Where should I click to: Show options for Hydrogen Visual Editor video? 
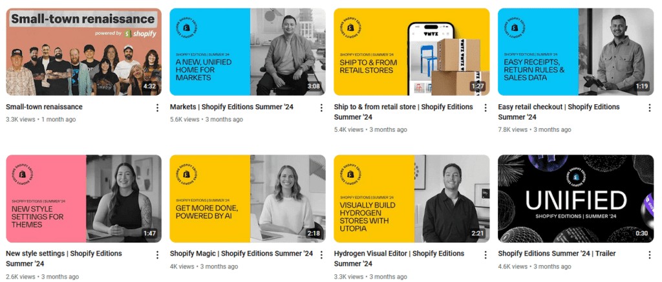click(x=486, y=254)
